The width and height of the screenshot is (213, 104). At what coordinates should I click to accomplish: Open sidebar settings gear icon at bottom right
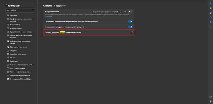pyautogui.click(x=210, y=101)
